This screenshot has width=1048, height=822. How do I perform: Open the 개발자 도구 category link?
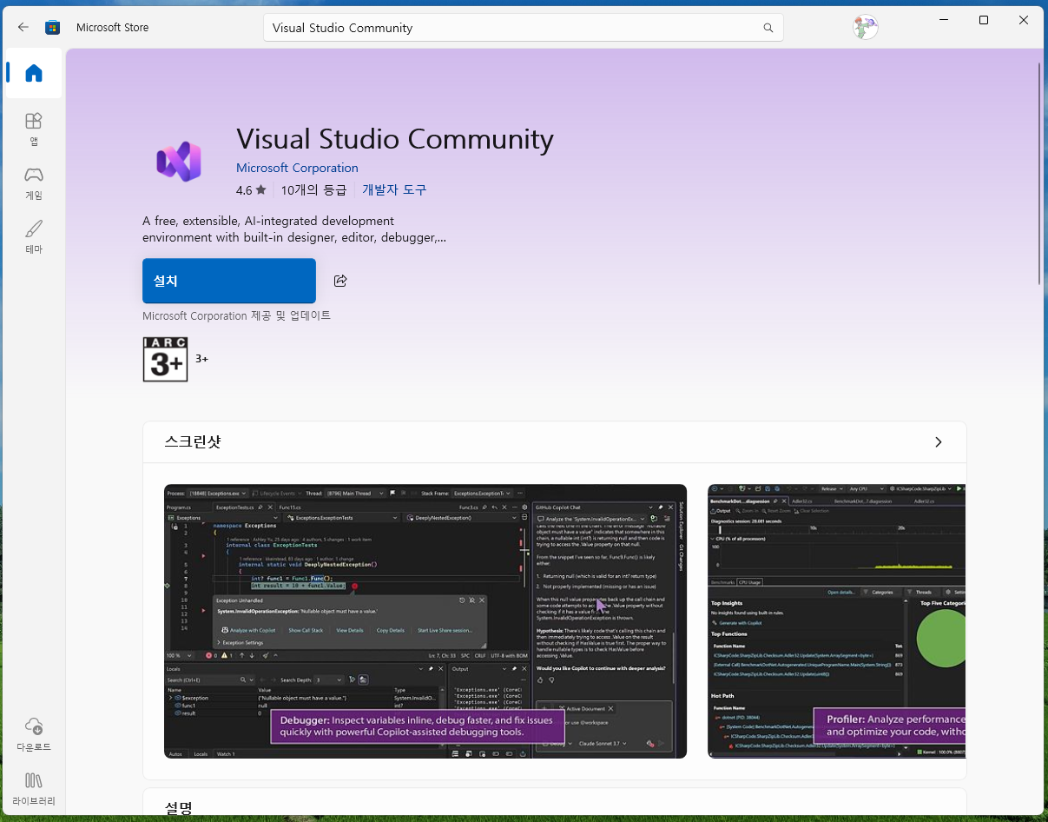tap(394, 189)
